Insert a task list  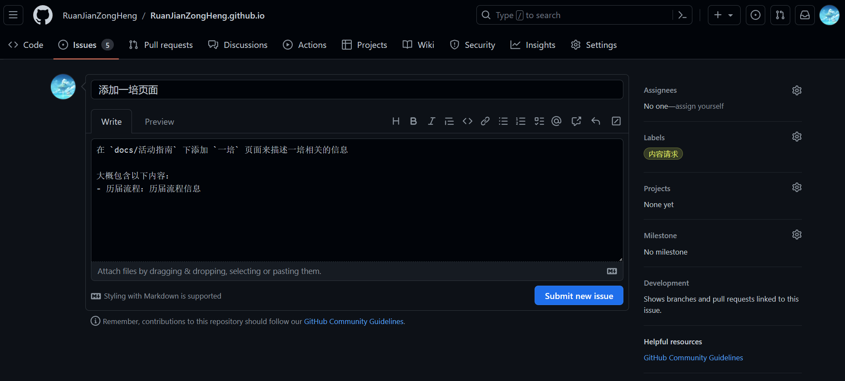539,121
